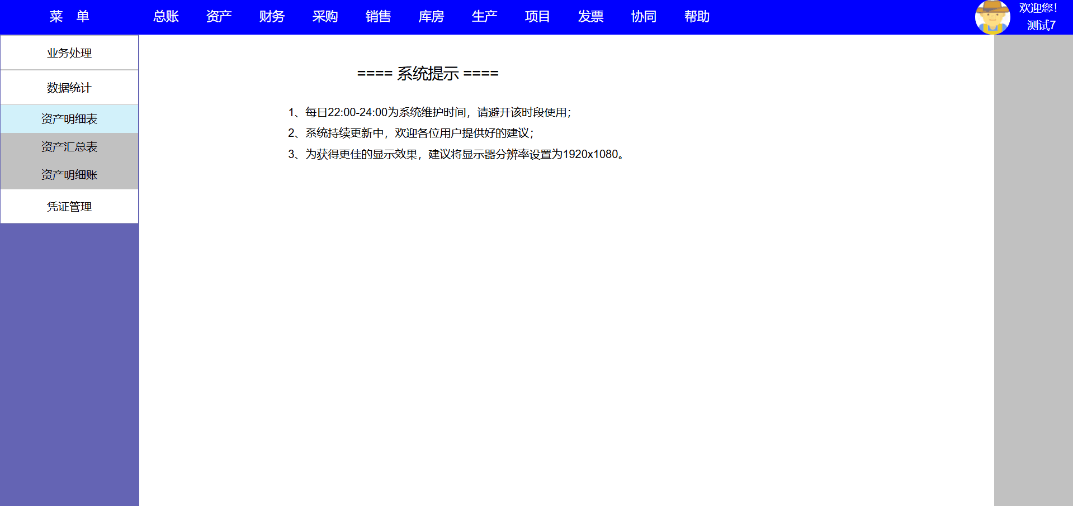
Task: Open the 库房 menu
Action: (431, 17)
